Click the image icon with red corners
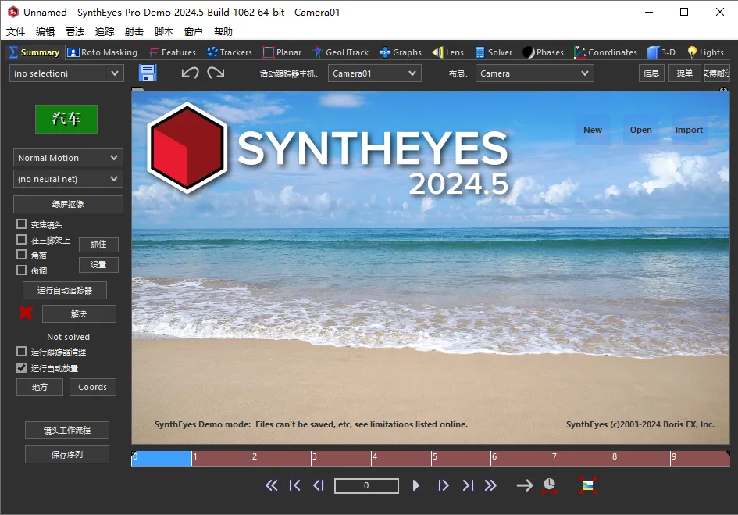This screenshot has width=738, height=515. pyautogui.click(x=588, y=485)
